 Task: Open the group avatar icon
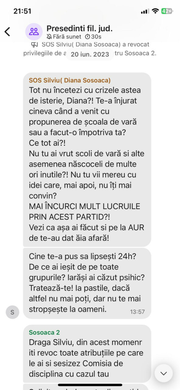(x=34, y=31)
